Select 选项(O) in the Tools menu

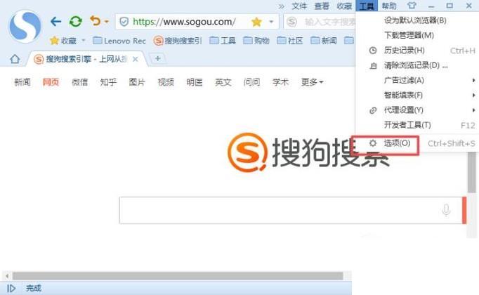tap(397, 143)
